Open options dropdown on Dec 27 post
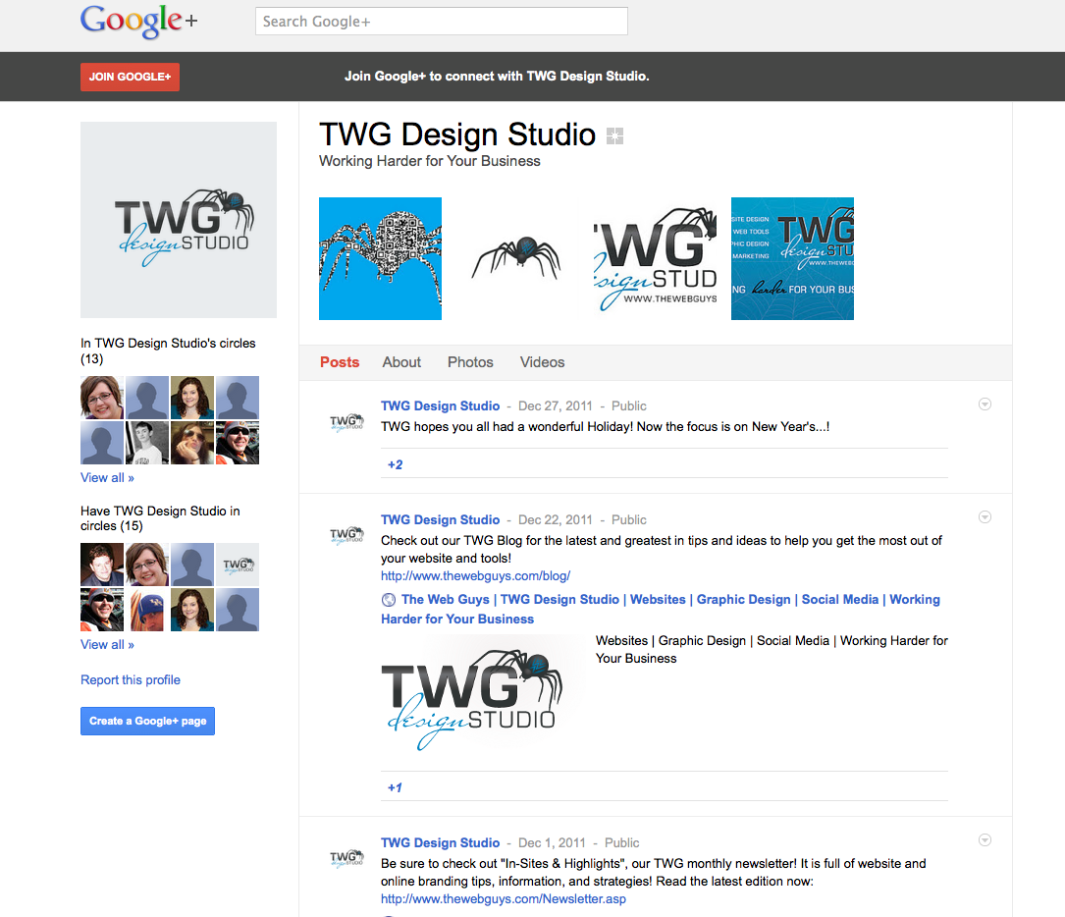Viewport: 1065px width, 917px height. pyautogui.click(x=985, y=405)
